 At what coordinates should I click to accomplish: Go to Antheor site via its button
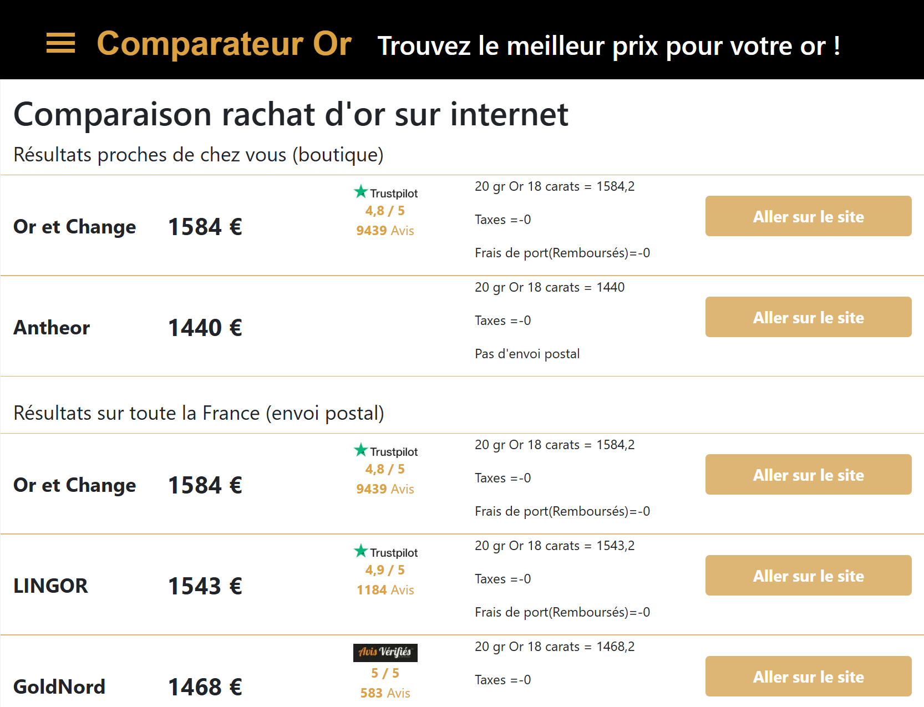click(808, 317)
